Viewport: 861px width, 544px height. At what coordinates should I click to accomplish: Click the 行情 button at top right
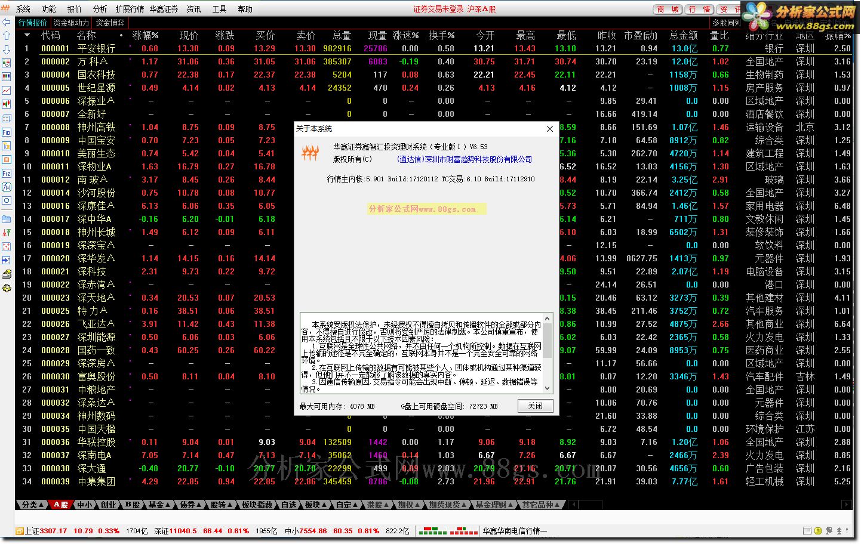click(699, 9)
